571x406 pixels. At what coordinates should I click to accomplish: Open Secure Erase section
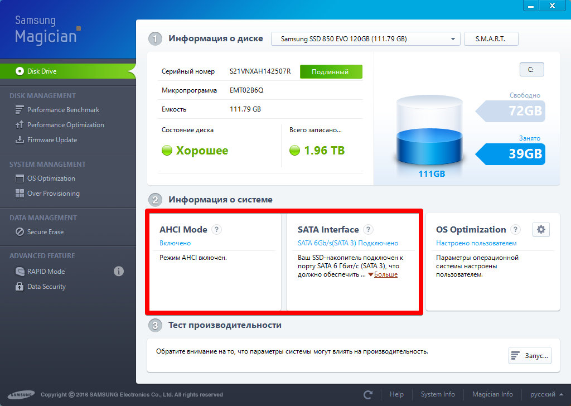click(45, 232)
